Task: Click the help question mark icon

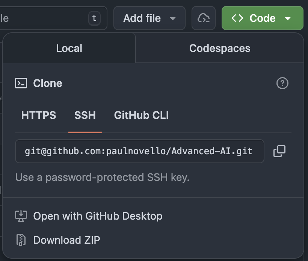Action: (x=282, y=83)
